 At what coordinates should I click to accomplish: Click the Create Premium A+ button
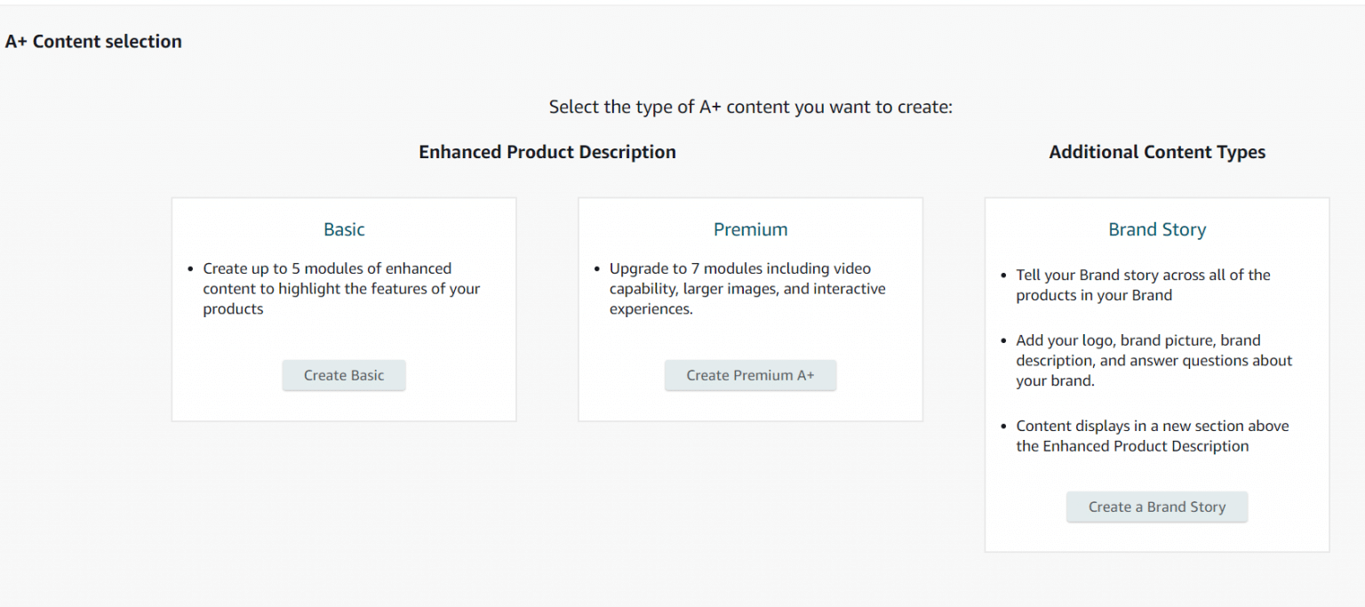click(x=751, y=375)
